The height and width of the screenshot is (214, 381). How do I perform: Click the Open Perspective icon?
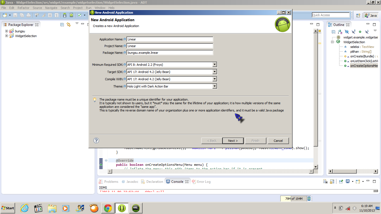pos(358,16)
